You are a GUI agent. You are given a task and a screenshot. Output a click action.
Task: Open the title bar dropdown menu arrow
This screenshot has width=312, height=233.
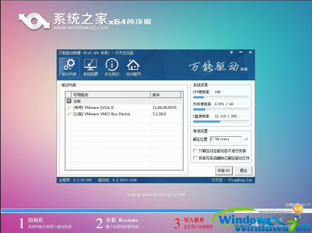[x=231, y=52]
